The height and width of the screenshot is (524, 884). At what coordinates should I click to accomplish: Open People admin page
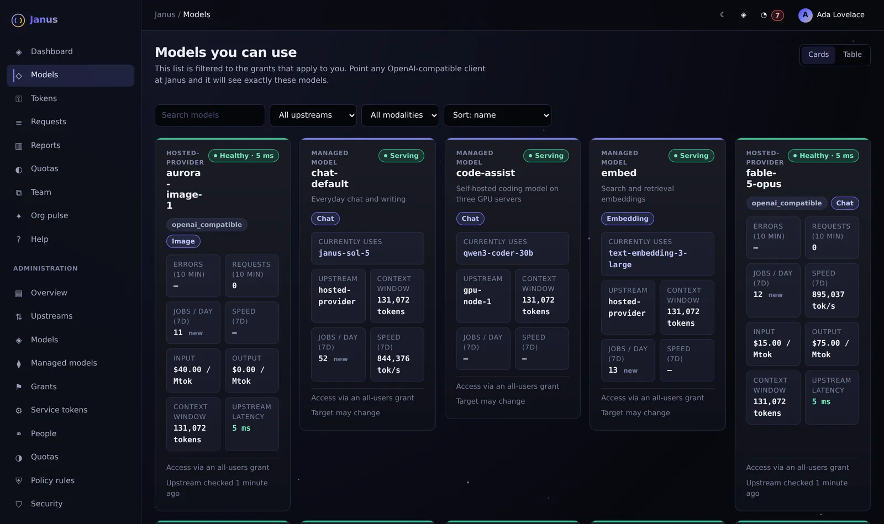click(70, 433)
